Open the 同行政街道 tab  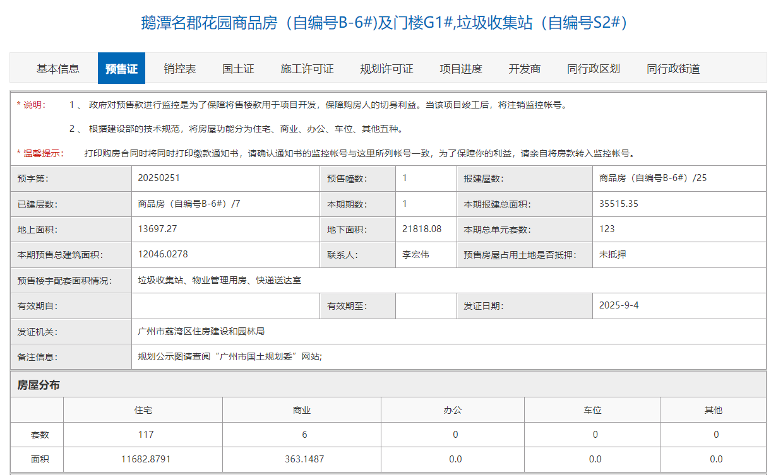click(x=673, y=69)
